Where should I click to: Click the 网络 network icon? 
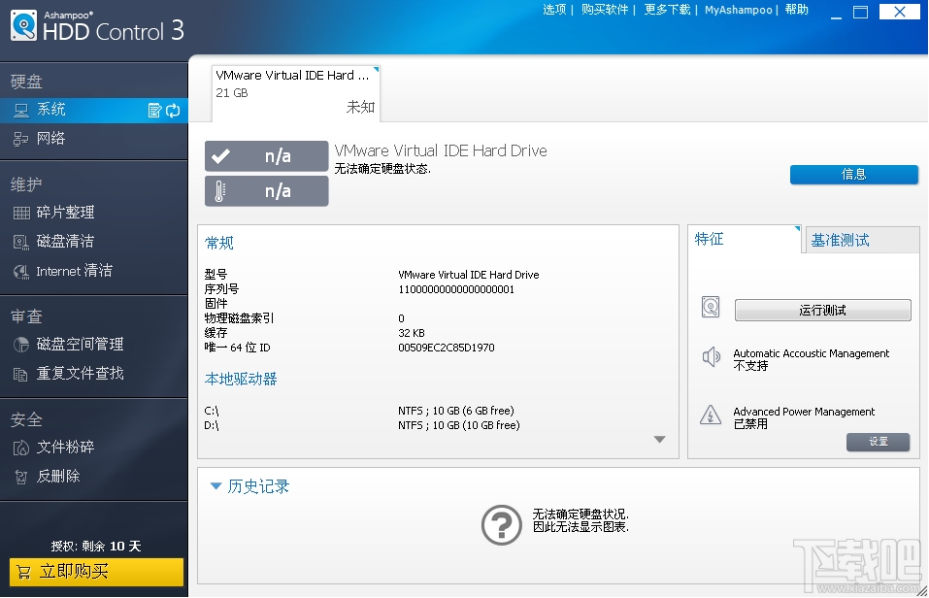click(x=21, y=139)
